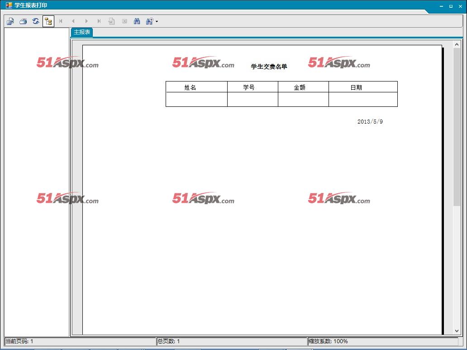Open Find Text with binoculars icon
The width and height of the screenshot is (467, 350).
click(137, 21)
